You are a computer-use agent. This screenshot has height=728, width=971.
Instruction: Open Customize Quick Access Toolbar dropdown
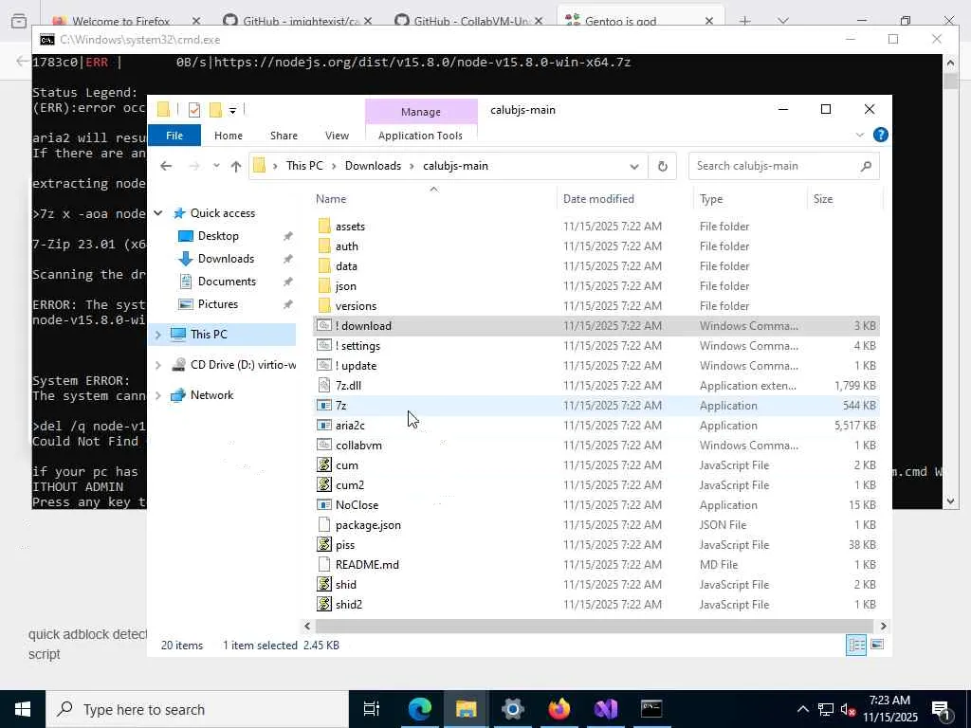pyautogui.click(x=233, y=111)
